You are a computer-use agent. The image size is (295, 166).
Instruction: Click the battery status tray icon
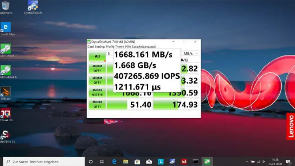pyautogui.click(x=253, y=162)
